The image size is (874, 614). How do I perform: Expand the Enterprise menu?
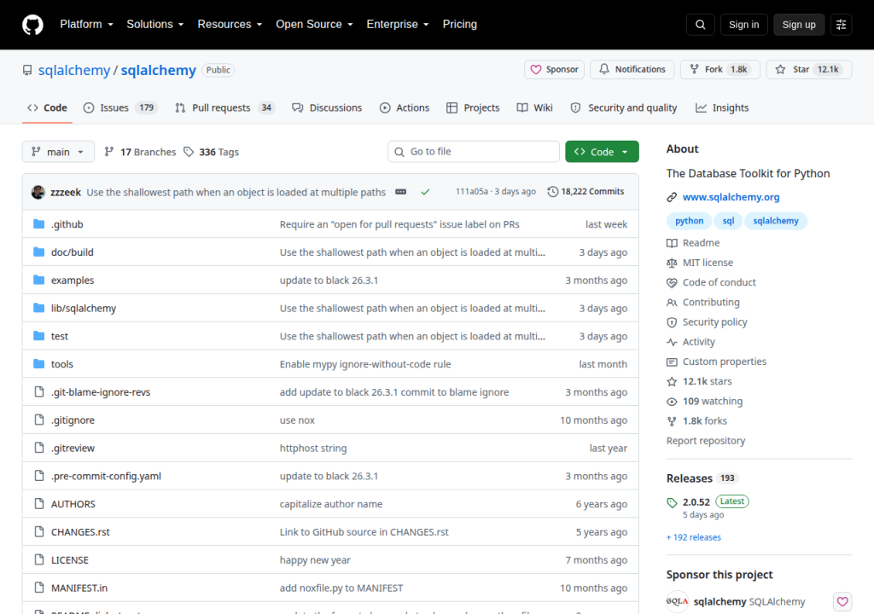tap(398, 25)
